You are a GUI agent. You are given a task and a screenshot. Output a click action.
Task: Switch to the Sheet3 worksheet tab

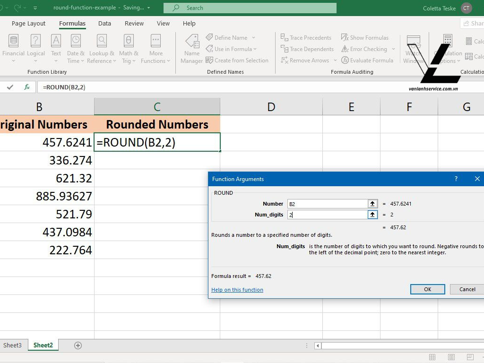point(13,345)
